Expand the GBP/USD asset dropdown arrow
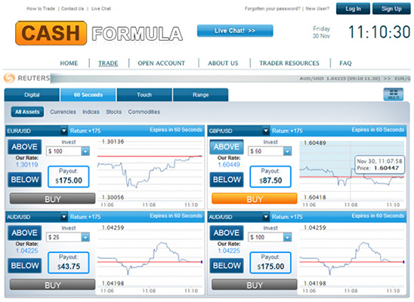This screenshot has height=302, width=414. 266,131
